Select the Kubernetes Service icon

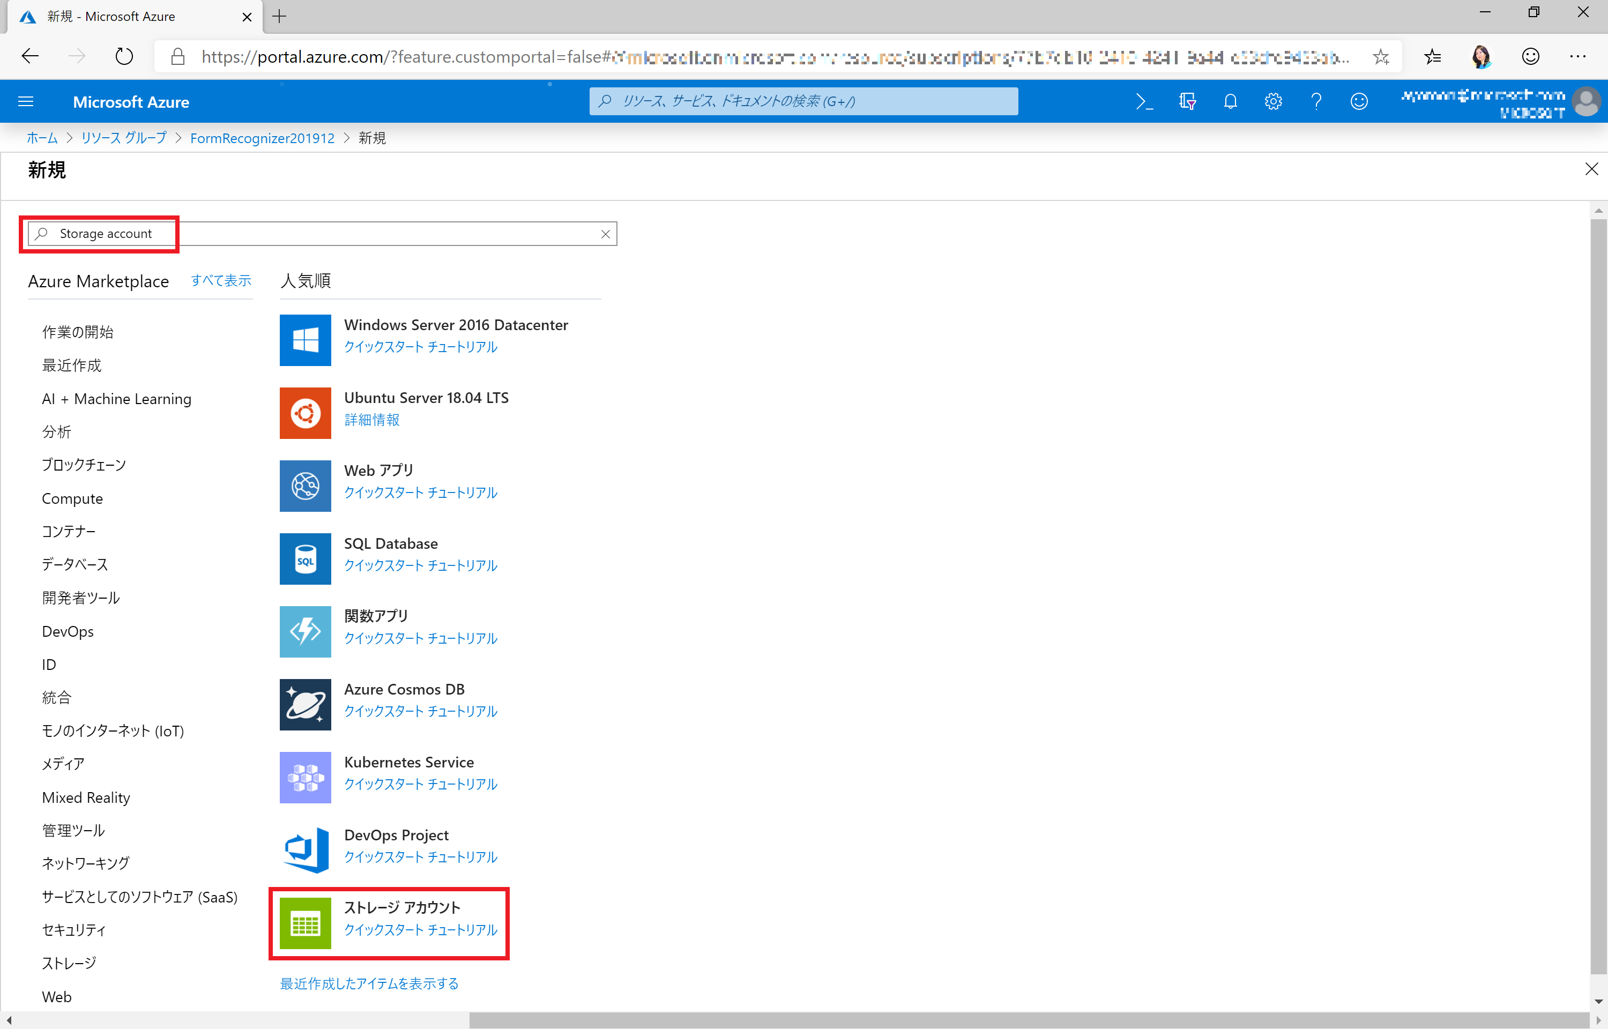[x=306, y=777]
